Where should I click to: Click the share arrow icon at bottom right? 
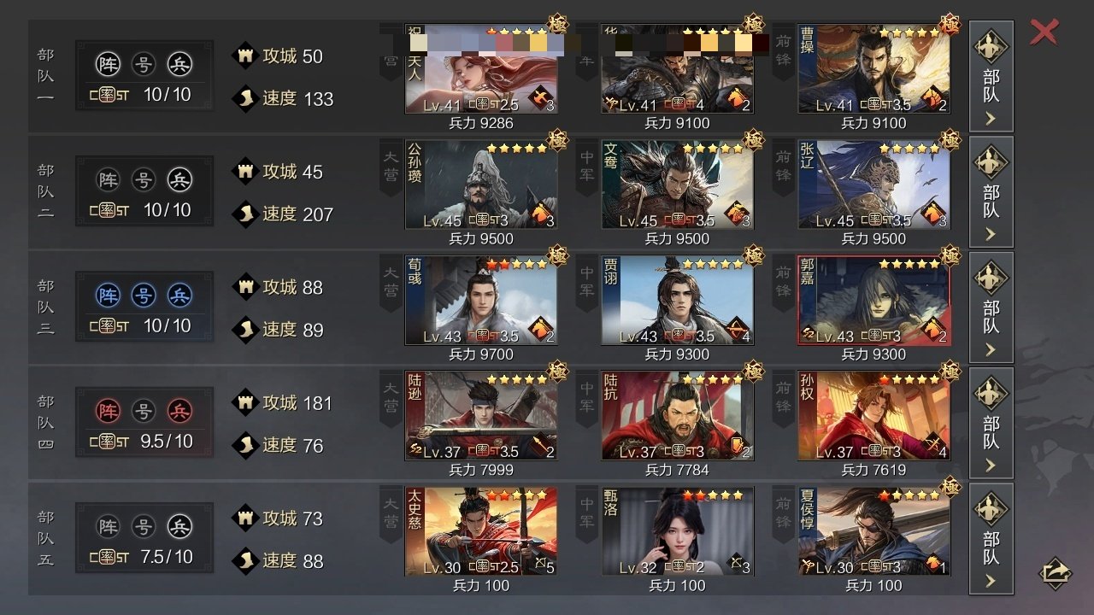click(1056, 572)
